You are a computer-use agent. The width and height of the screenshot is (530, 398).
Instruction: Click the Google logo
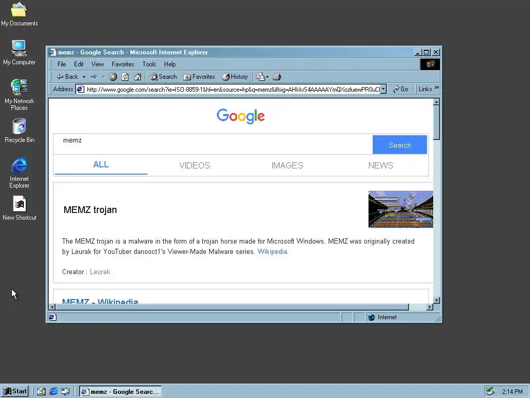[241, 116]
